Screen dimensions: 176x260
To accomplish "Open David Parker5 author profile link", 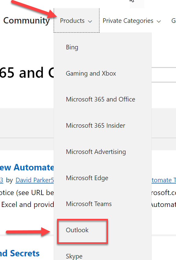I will click(35, 180).
